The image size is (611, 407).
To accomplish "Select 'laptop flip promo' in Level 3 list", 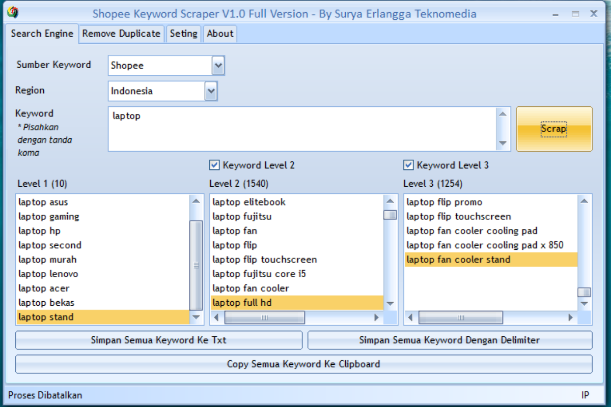I will tap(491, 202).
